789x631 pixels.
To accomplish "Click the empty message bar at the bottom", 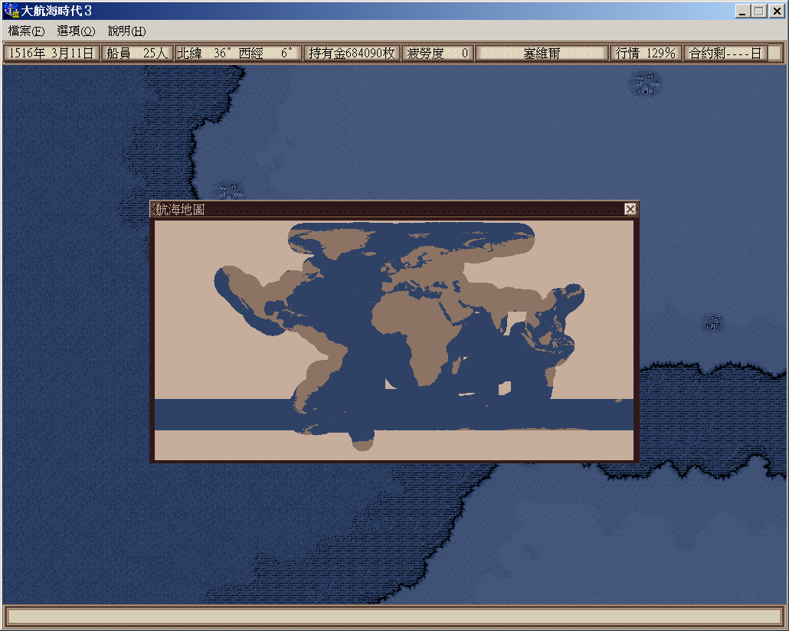I will [394, 616].
